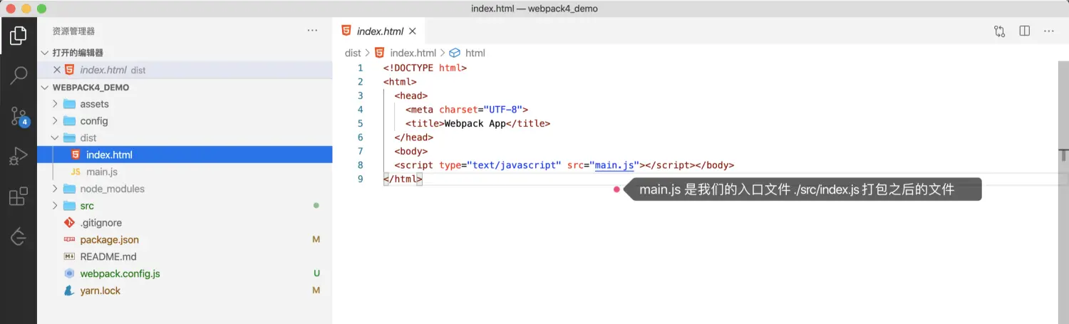Click index.html breadcrumb segment
Image resolution: width=1069 pixels, height=324 pixels.
(x=413, y=53)
